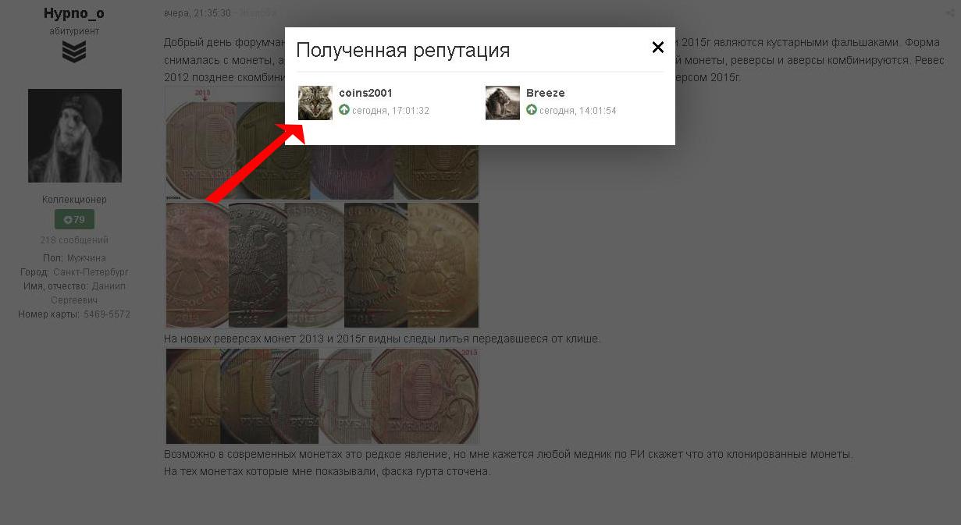Click Нурпо_о profile avatar photo
This screenshot has width=961, height=525.
click(x=75, y=136)
